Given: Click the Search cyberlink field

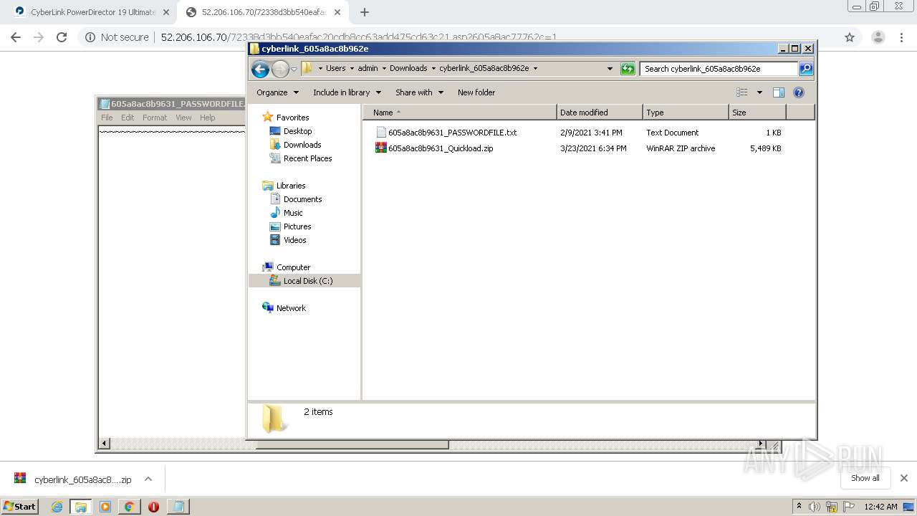Looking at the screenshot, I should (x=719, y=69).
